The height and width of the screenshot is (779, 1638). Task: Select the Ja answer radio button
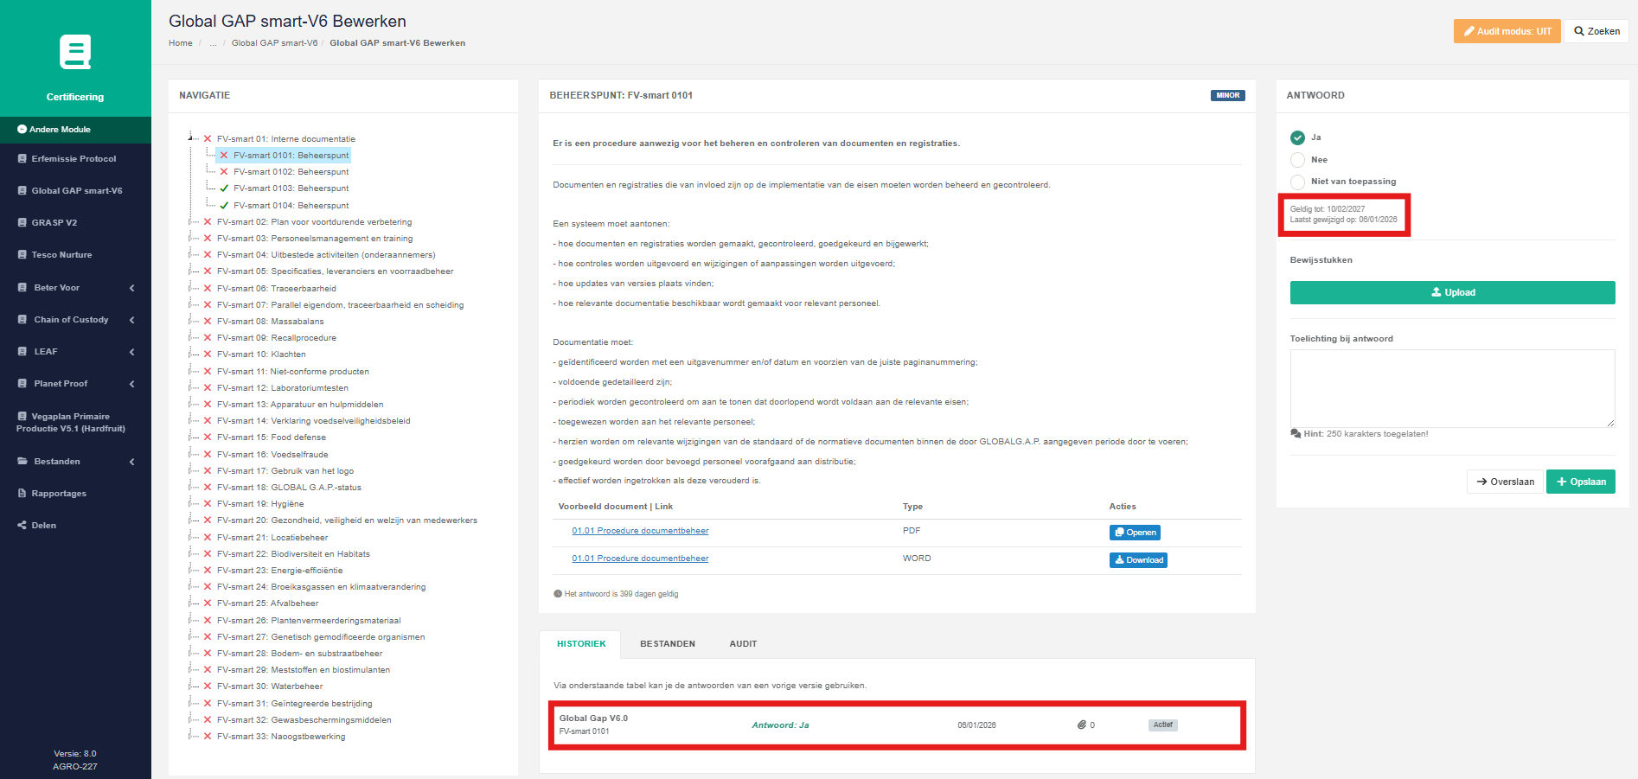(1297, 137)
